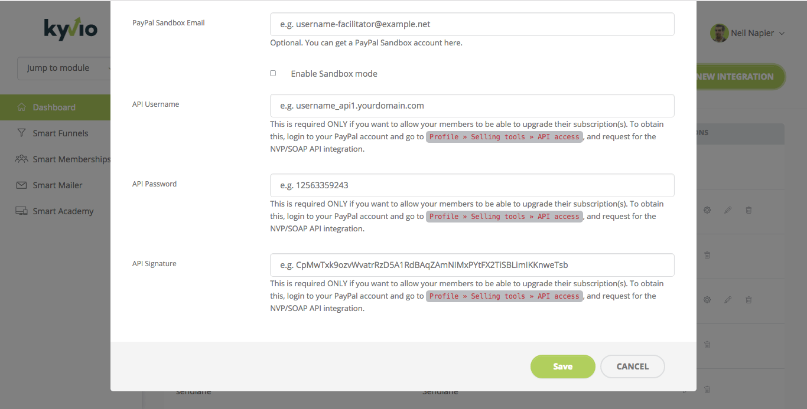807x409 pixels.
Task: Click Neil Napier's profile avatar
Action: [719, 33]
